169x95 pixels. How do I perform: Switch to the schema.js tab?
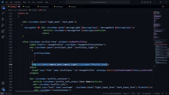59,7
